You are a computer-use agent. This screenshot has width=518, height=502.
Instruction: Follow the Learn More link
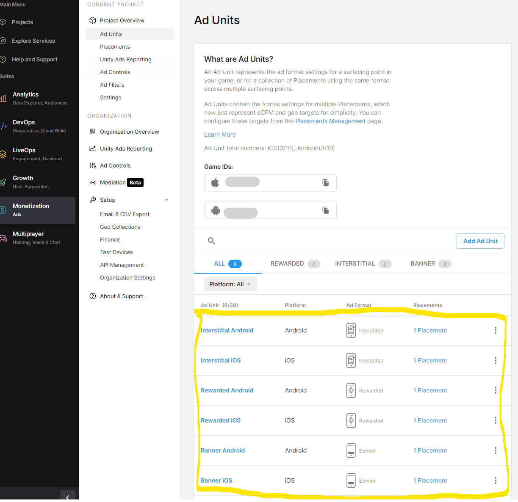[220, 134]
